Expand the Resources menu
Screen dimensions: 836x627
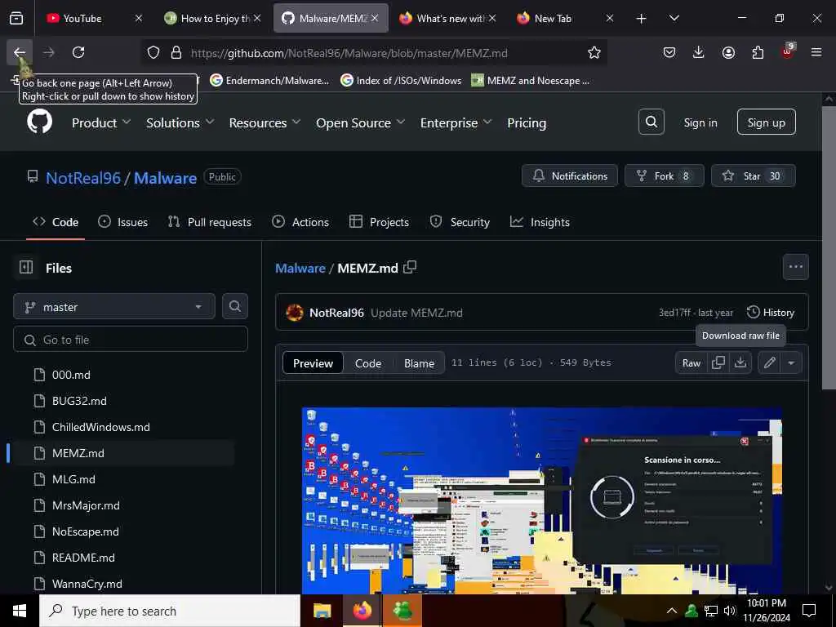tap(265, 122)
